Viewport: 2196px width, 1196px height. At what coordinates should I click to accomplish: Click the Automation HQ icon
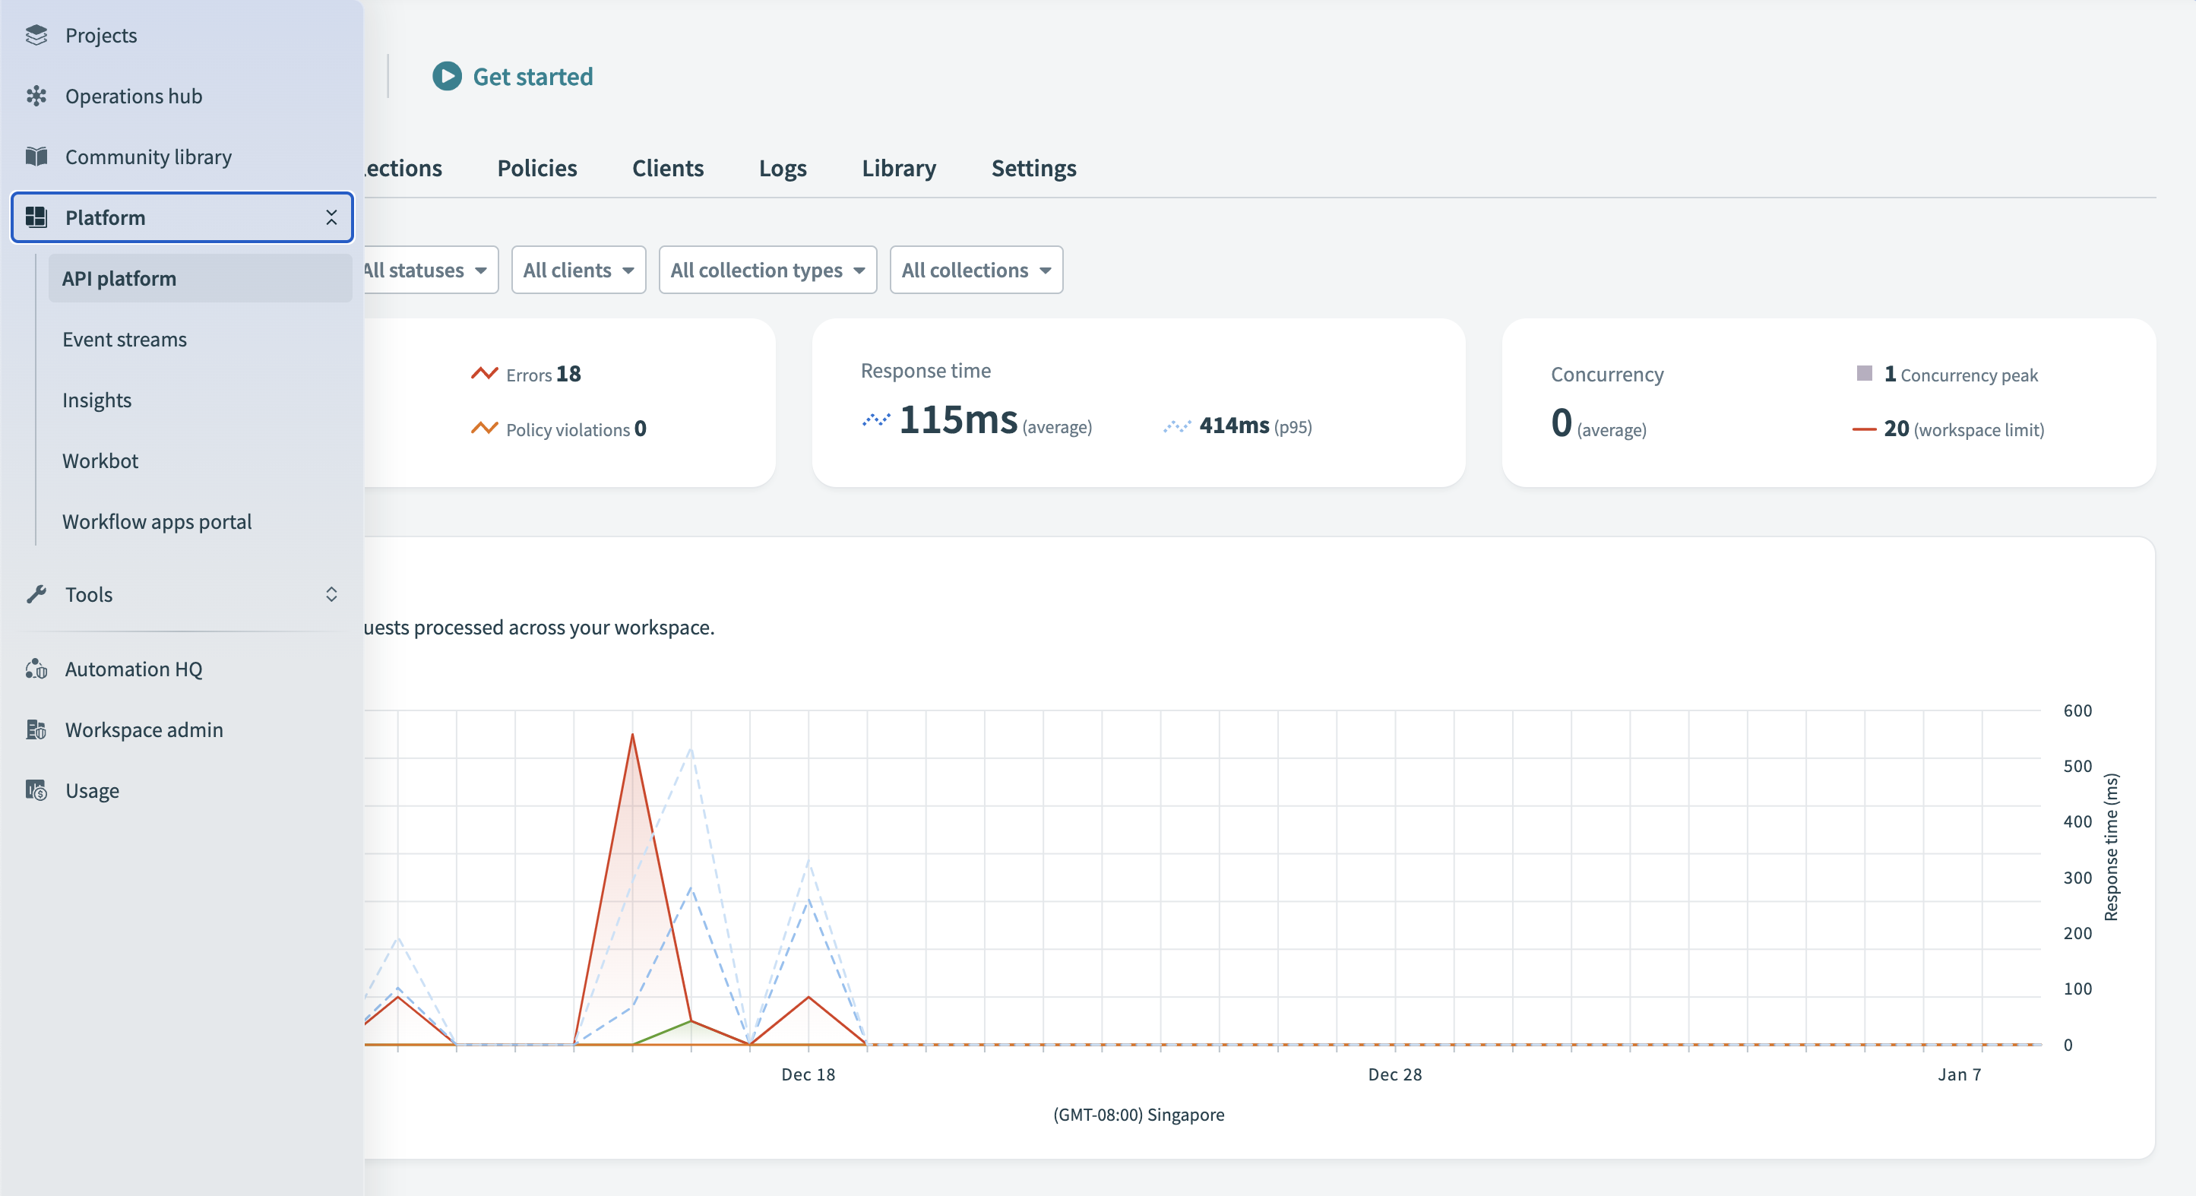tap(36, 667)
